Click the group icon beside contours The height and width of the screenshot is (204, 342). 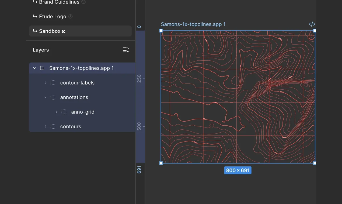tap(53, 126)
